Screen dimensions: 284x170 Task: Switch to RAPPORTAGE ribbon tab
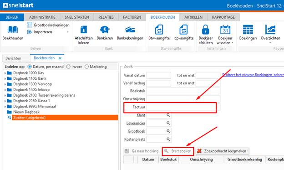tap(223, 17)
